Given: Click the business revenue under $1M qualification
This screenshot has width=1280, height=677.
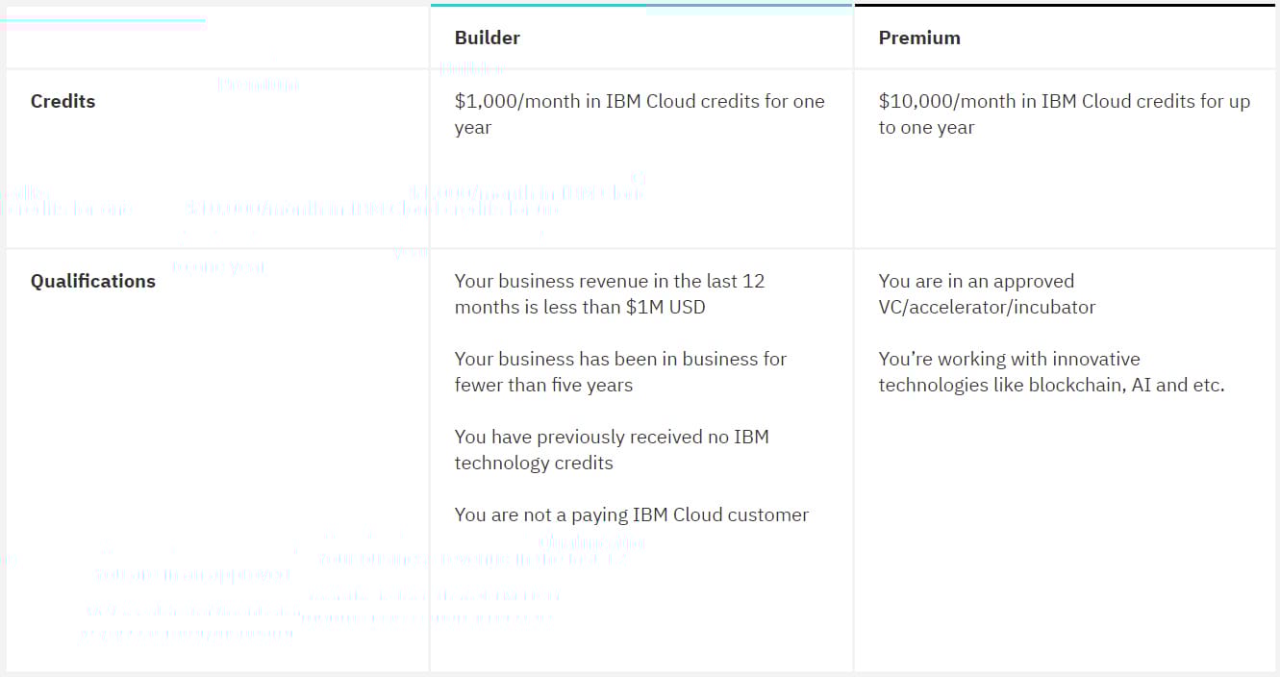Looking at the screenshot, I should click(x=609, y=294).
